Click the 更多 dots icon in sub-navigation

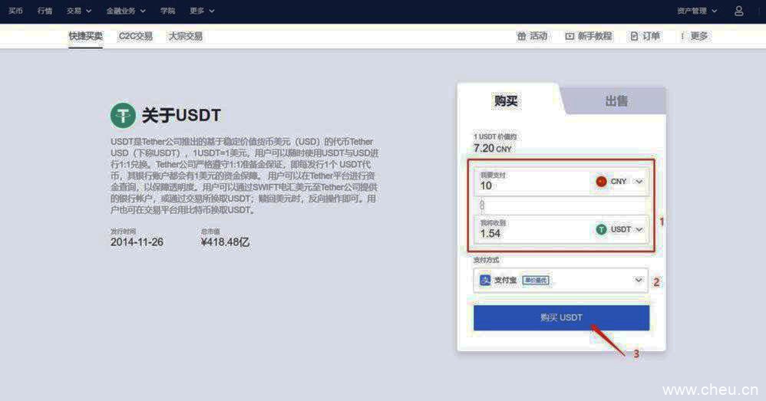click(682, 36)
